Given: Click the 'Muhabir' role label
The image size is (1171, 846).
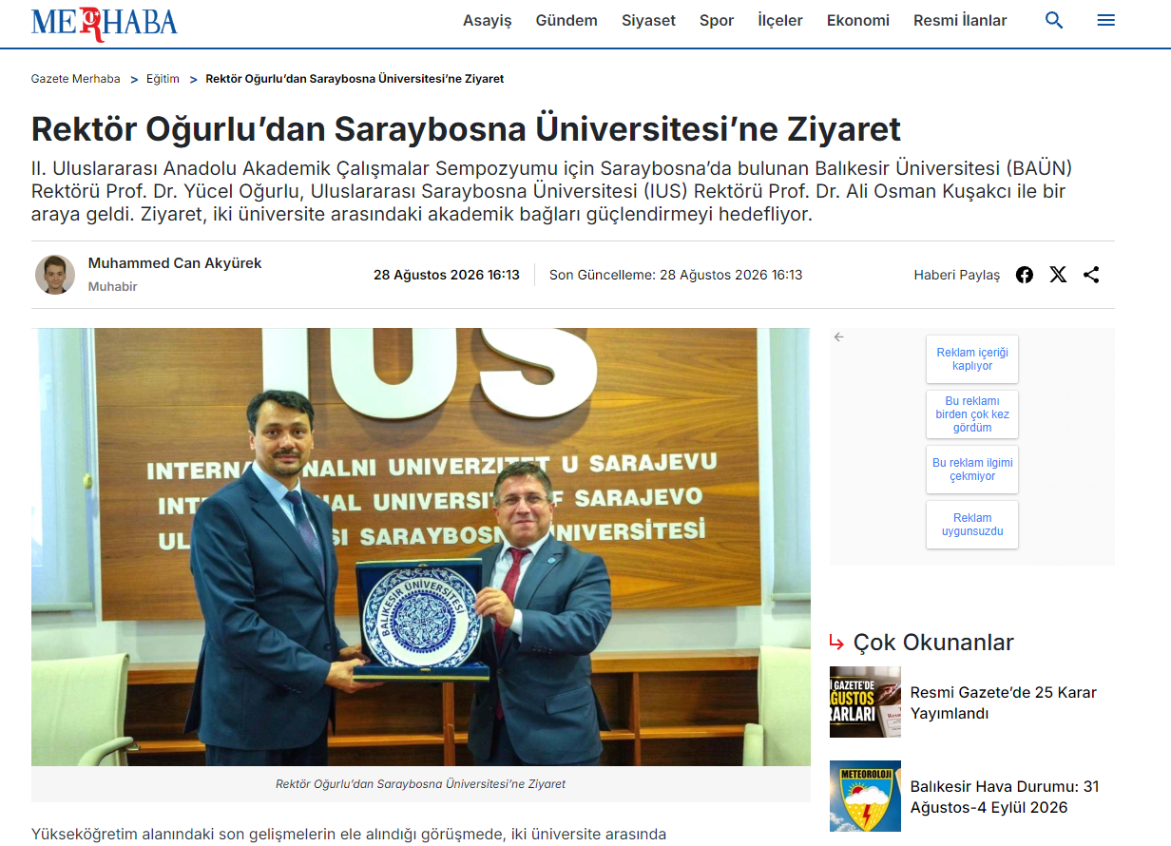Looking at the screenshot, I should click(113, 286).
